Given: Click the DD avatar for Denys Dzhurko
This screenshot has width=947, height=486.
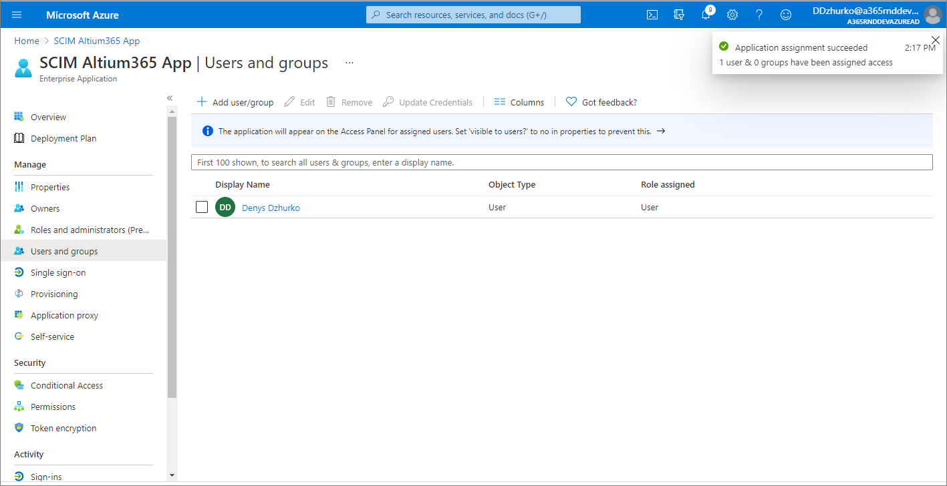Looking at the screenshot, I should (x=225, y=208).
